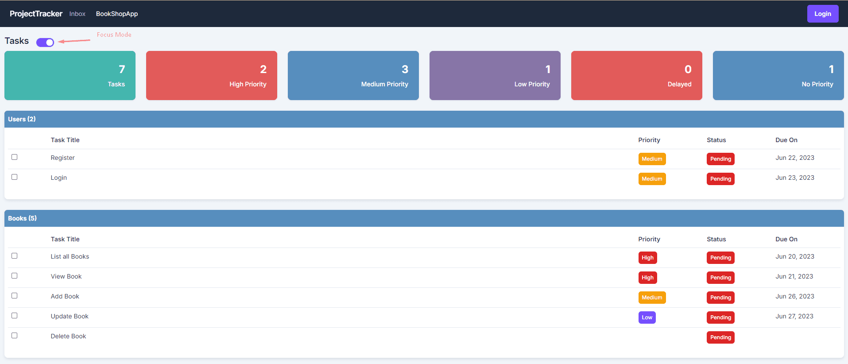Go to ProjectTracker home logo
This screenshot has height=364, width=848.
point(36,14)
